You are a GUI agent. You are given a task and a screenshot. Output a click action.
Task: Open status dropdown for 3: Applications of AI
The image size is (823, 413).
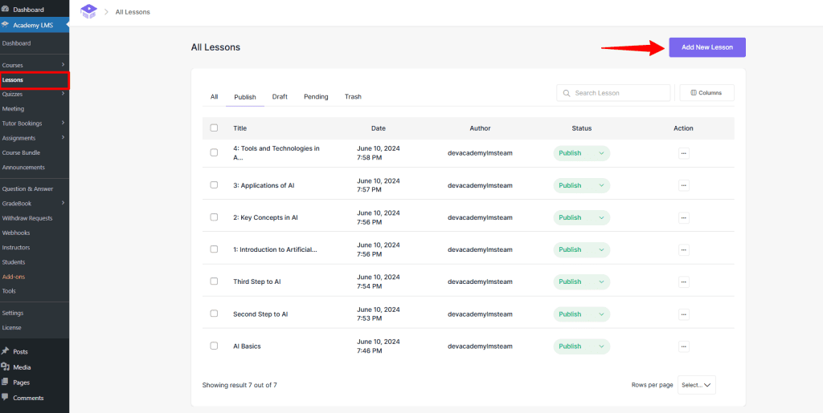pos(582,185)
